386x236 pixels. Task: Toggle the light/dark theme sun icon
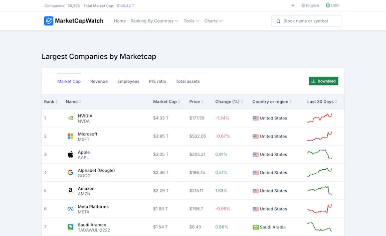click(293, 6)
